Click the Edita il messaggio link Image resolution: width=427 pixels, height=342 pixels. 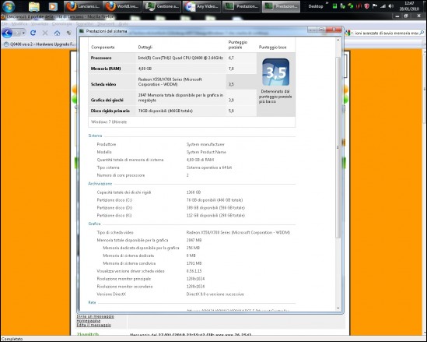click(93, 325)
